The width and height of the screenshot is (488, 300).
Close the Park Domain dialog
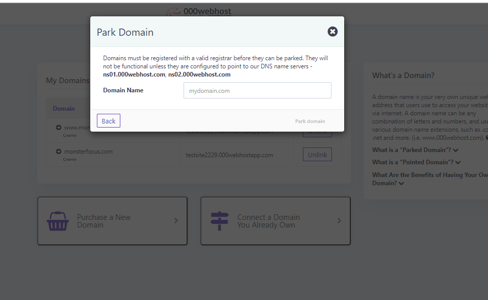tap(332, 32)
